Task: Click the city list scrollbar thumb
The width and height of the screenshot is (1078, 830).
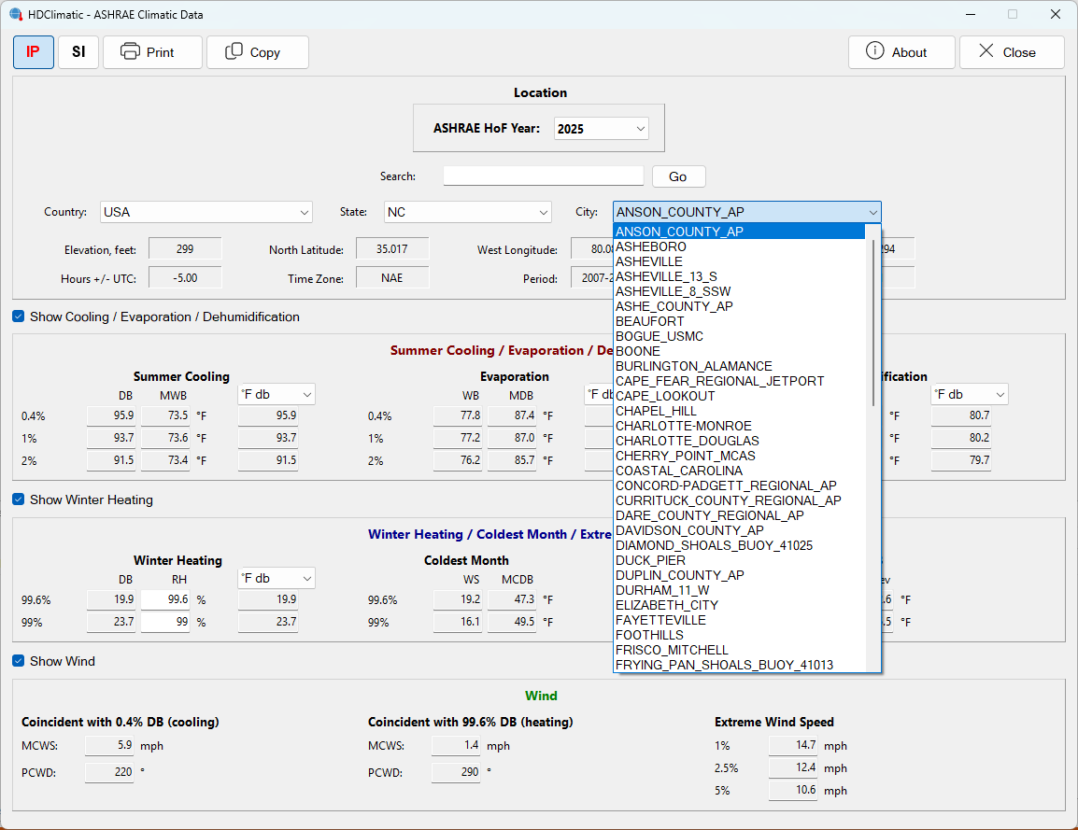Action: tap(873, 322)
